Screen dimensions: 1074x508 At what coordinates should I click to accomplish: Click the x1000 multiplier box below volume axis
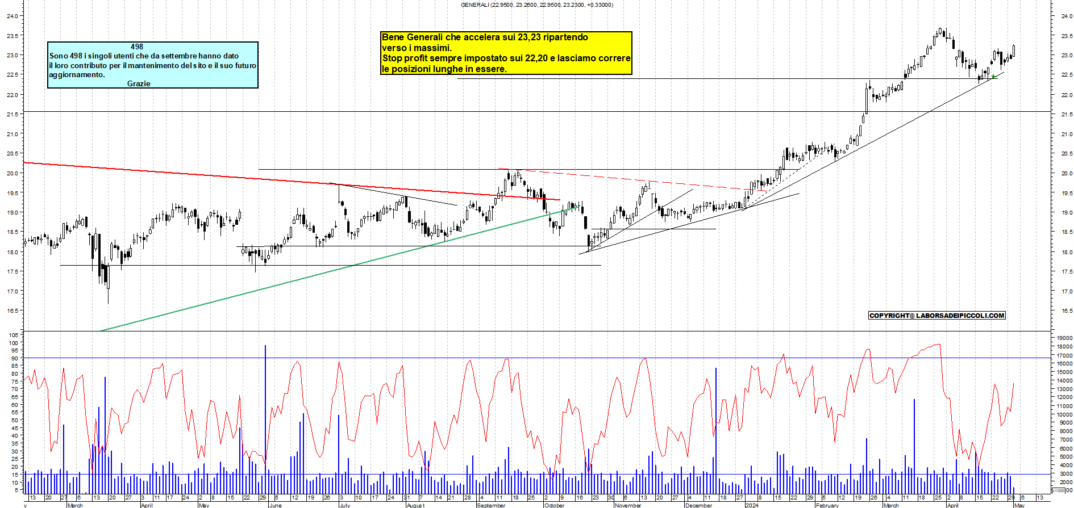tap(1058, 490)
